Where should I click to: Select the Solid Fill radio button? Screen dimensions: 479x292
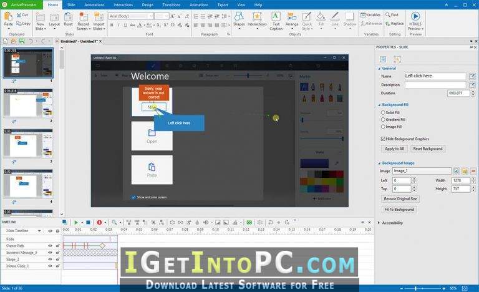point(383,112)
